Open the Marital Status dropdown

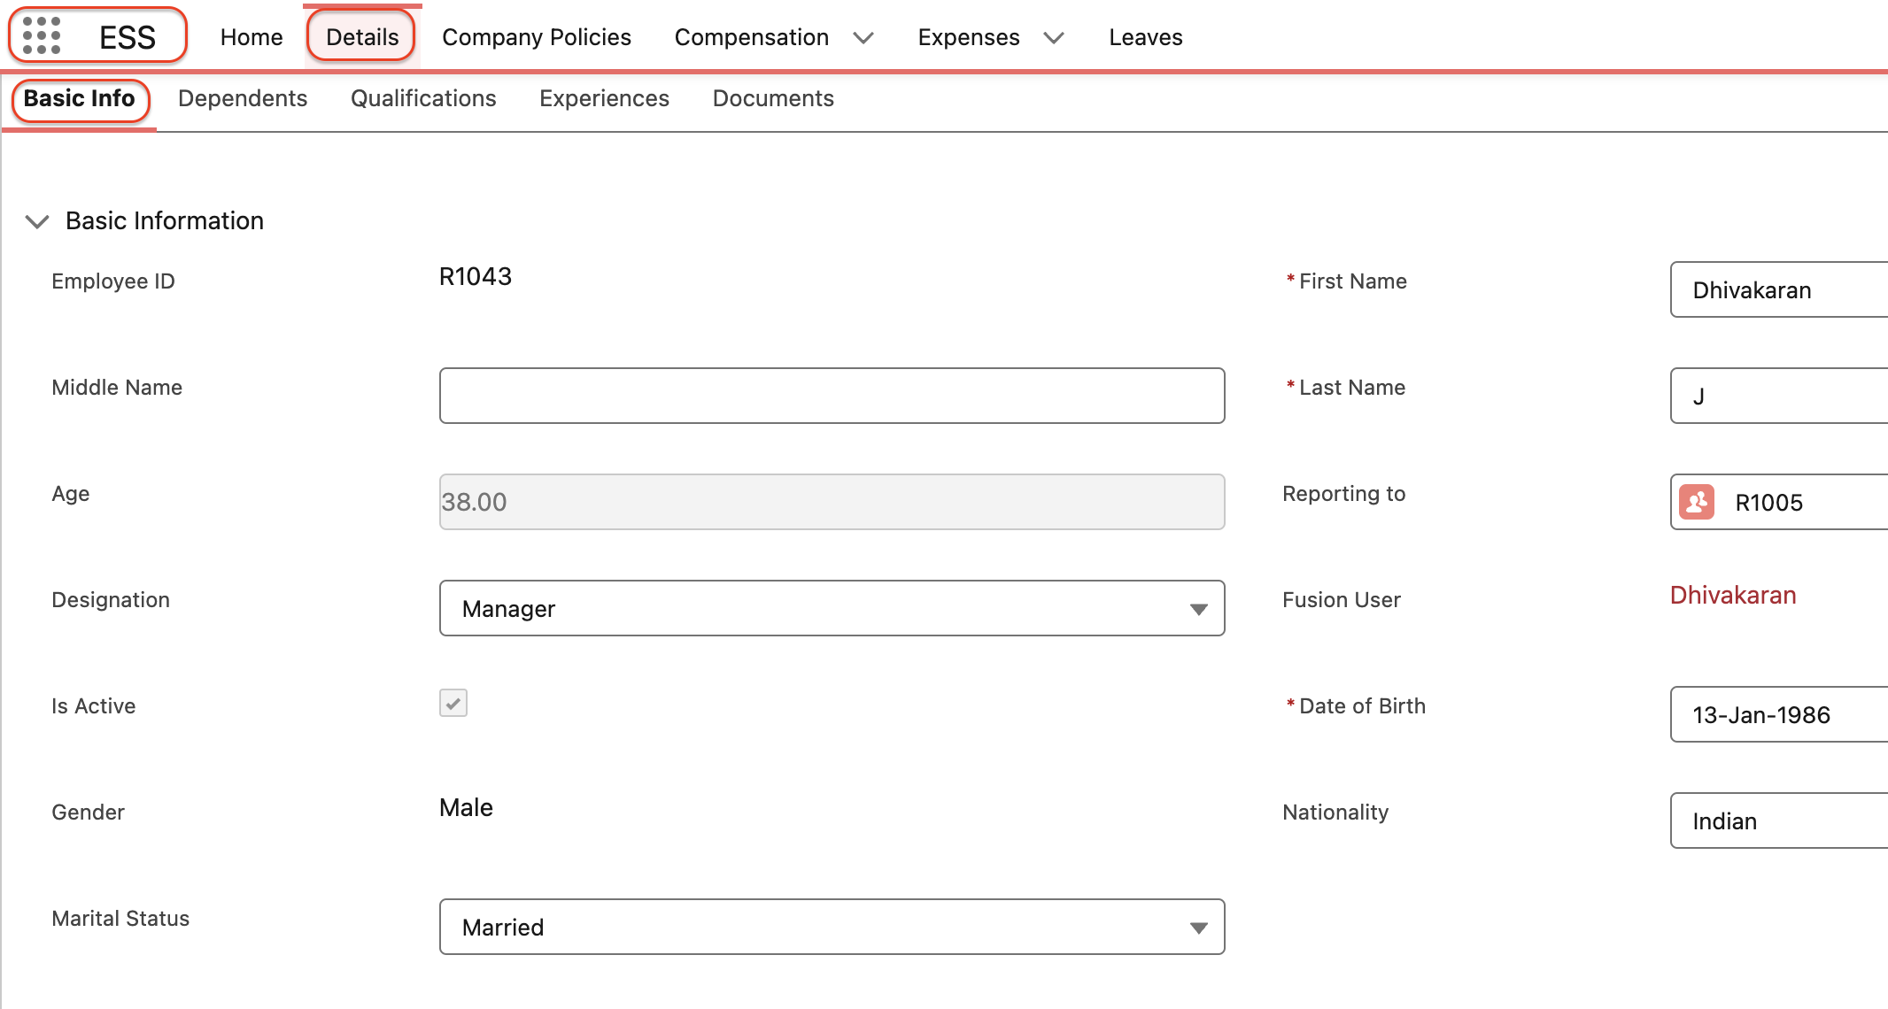tap(831, 927)
